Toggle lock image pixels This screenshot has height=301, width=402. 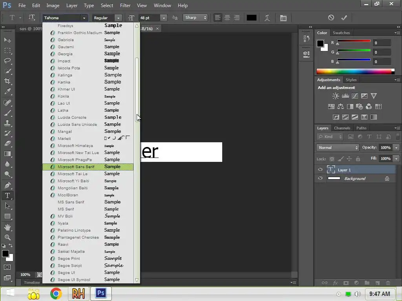tap(340, 159)
